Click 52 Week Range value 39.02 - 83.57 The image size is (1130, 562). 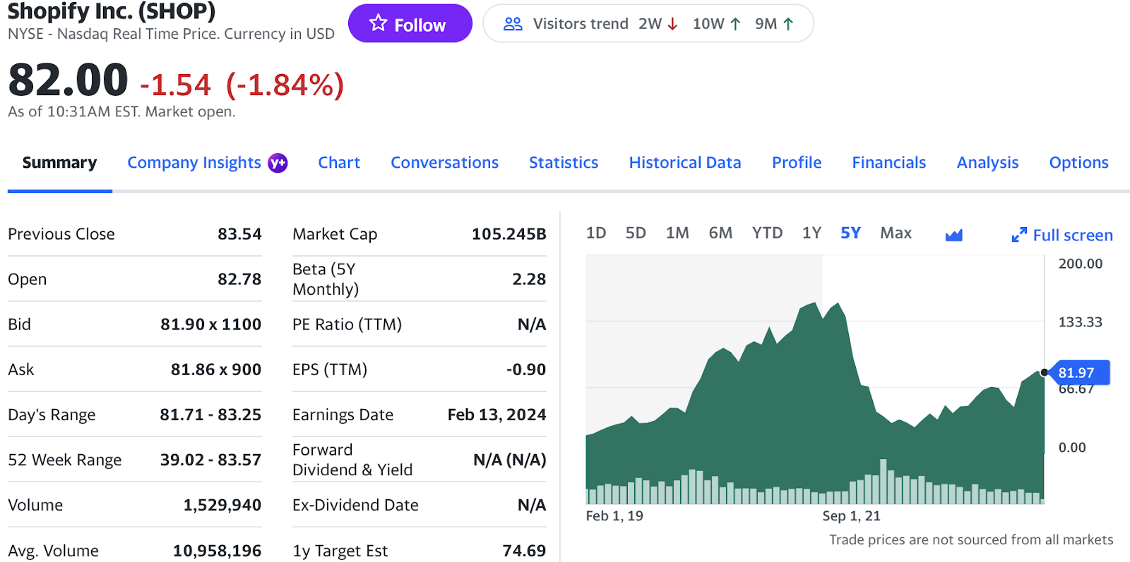point(210,460)
